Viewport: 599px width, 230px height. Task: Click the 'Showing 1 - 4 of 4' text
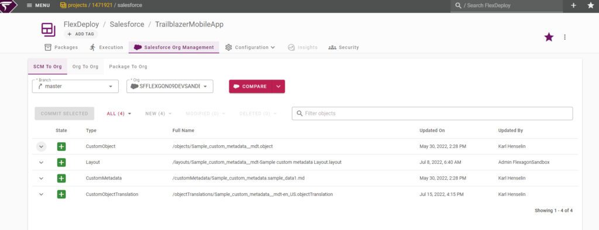click(x=553, y=211)
